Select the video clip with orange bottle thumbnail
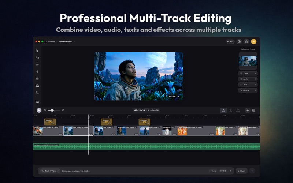Image resolution: width=293 pixels, height=183 pixels. 196,131
